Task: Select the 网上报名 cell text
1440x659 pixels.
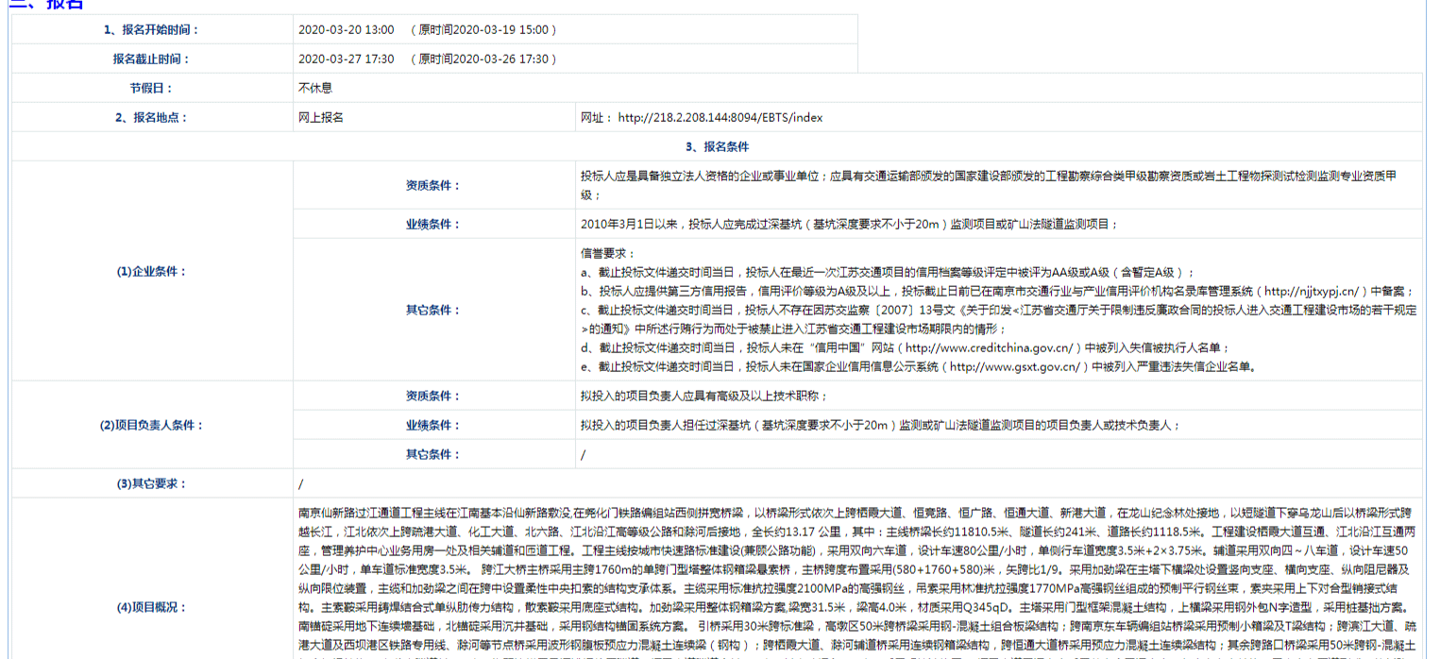Action: (x=321, y=118)
